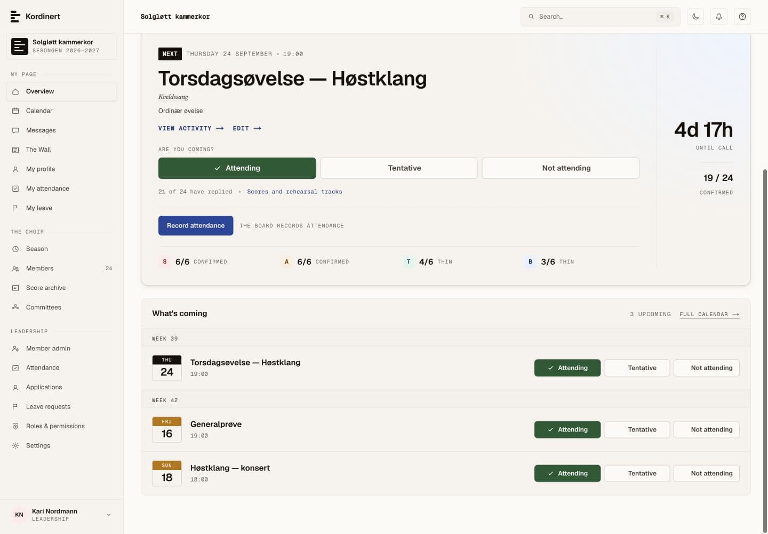Open notifications bell icon
The width and height of the screenshot is (768, 534).
tap(719, 17)
